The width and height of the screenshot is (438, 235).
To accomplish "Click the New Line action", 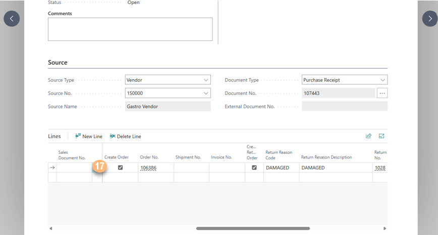I will [x=88, y=136].
